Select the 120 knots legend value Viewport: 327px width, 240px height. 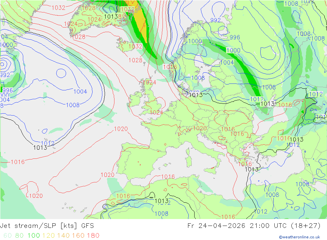coord(49,235)
